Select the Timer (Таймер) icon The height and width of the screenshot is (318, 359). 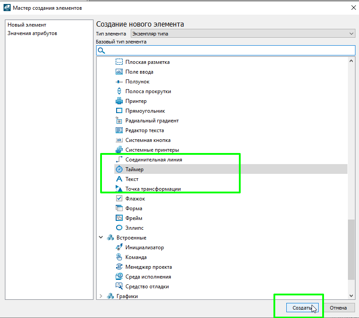click(119, 169)
